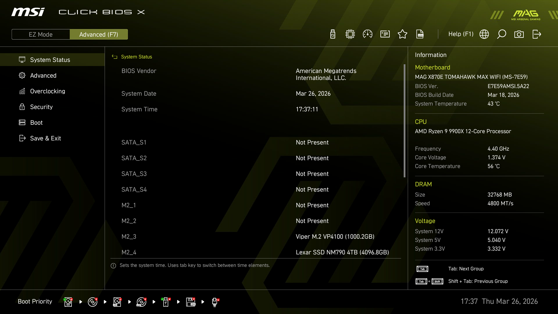Open BIOS search with the magnifier icon
Screen dimensions: 558x314
click(502, 34)
